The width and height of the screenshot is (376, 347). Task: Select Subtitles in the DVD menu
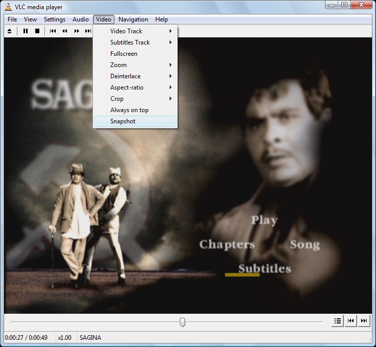265,269
